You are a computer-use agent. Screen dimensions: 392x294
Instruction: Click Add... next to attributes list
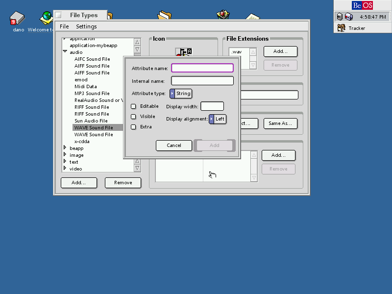click(x=278, y=155)
